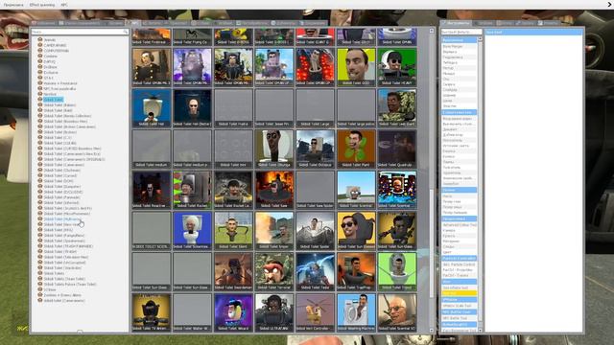Viewport: 614px width, 345px height.
Task: Select the blank Skibidi Toilet mini tile
Action: pos(233,149)
